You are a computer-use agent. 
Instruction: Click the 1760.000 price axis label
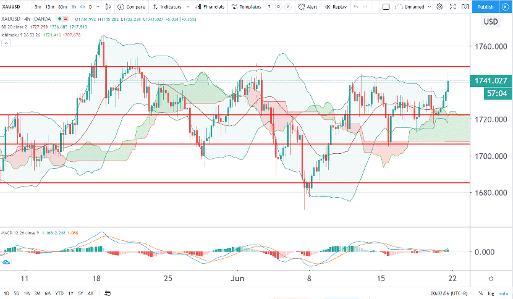click(491, 46)
